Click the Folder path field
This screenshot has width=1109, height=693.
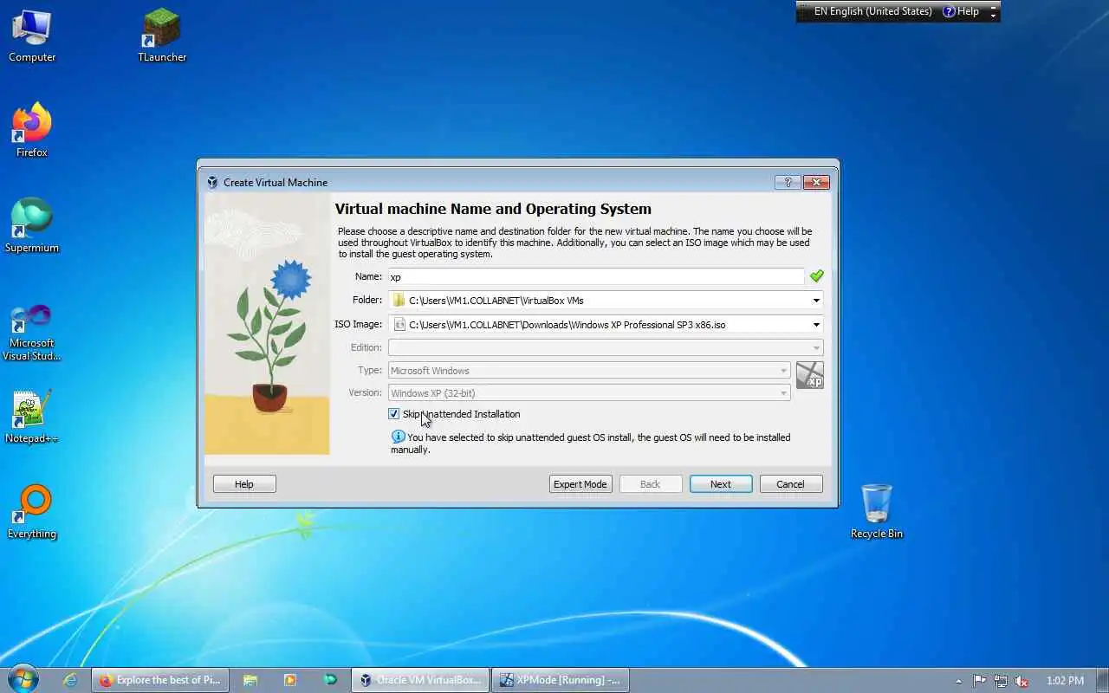pos(606,301)
